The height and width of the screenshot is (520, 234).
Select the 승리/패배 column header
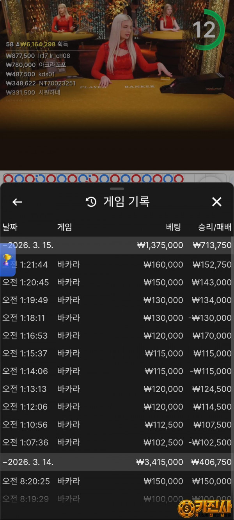click(214, 227)
